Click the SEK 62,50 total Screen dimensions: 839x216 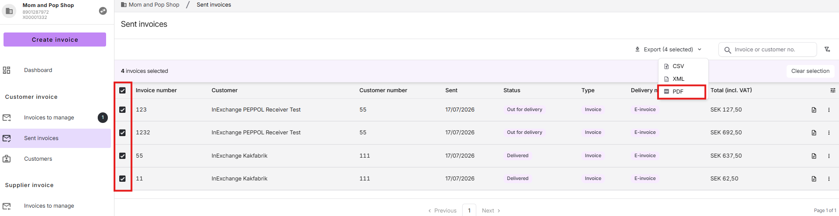point(724,179)
